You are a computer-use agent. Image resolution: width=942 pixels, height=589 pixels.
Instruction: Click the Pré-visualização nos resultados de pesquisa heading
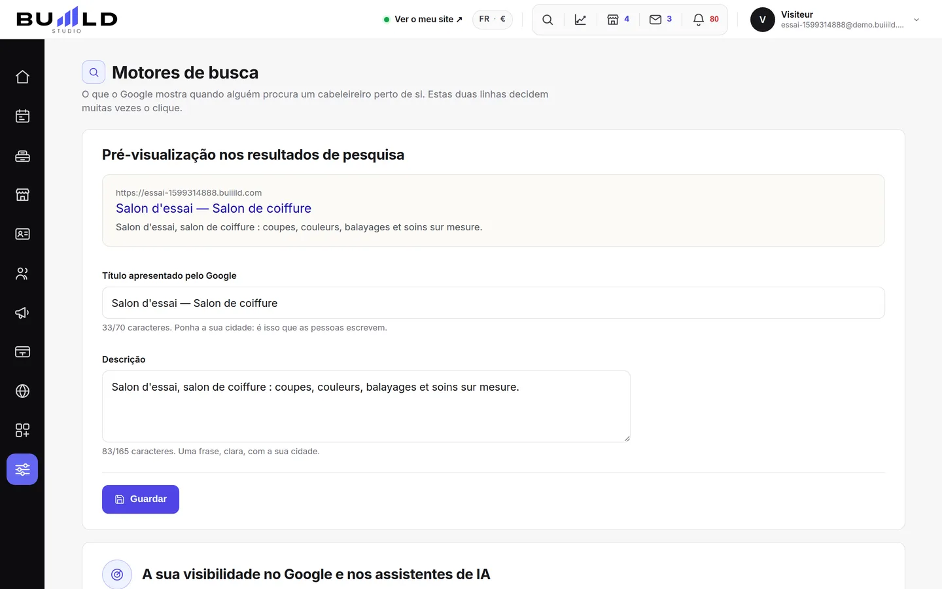[x=253, y=154]
